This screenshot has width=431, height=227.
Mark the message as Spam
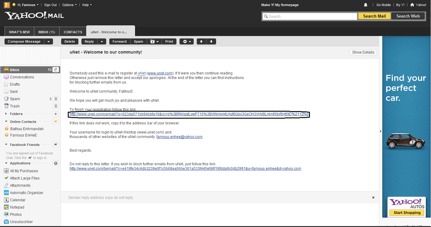[x=139, y=41]
